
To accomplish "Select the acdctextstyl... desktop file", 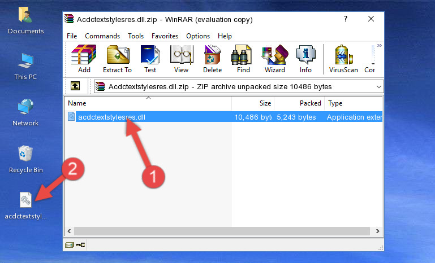I will (26, 205).
